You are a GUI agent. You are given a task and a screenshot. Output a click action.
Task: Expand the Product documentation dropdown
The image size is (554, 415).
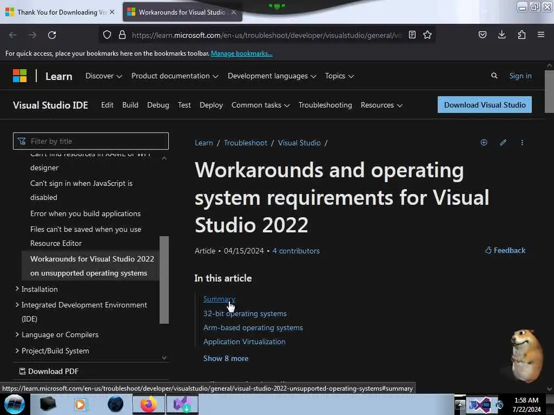tap(175, 76)
